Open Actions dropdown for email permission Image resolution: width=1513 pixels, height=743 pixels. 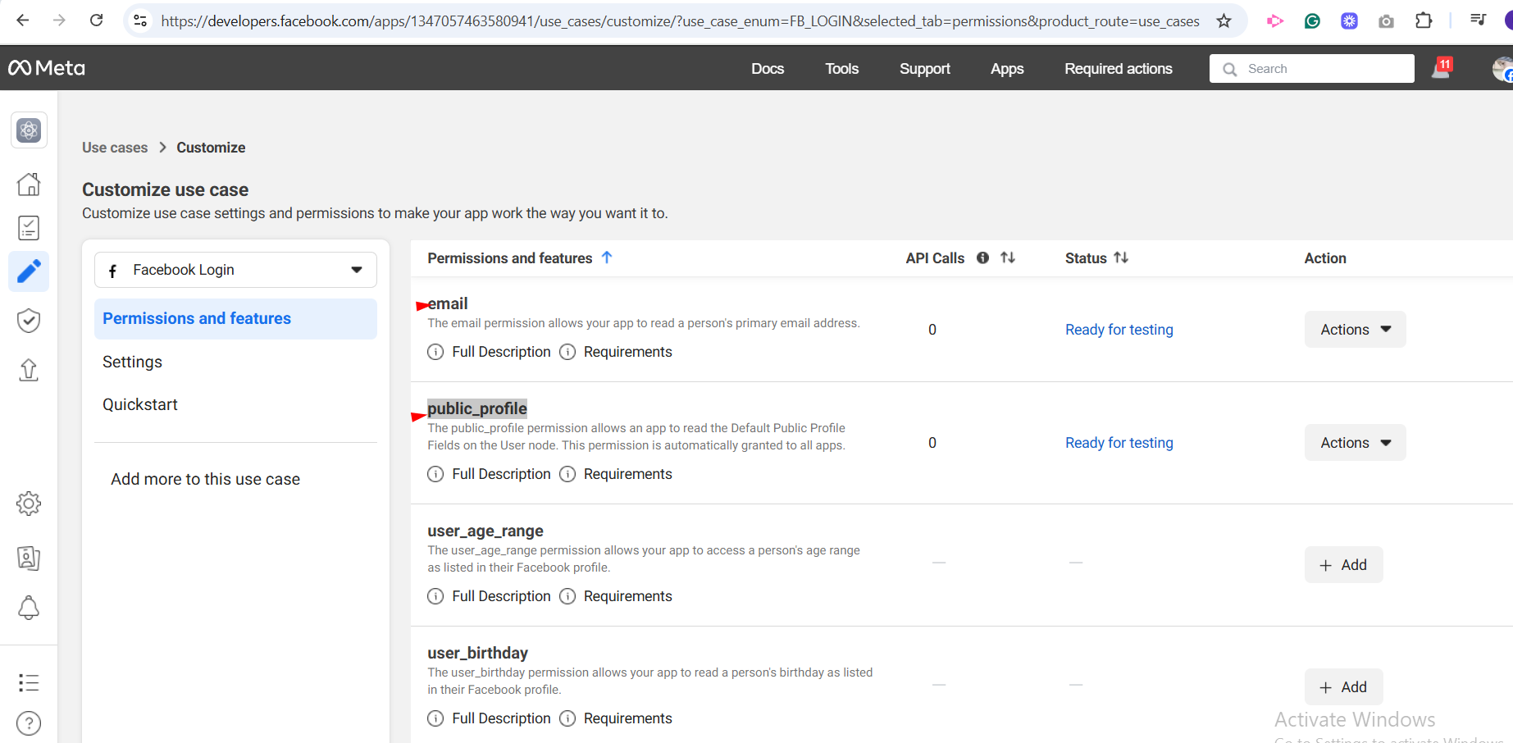click(1355, 330)
